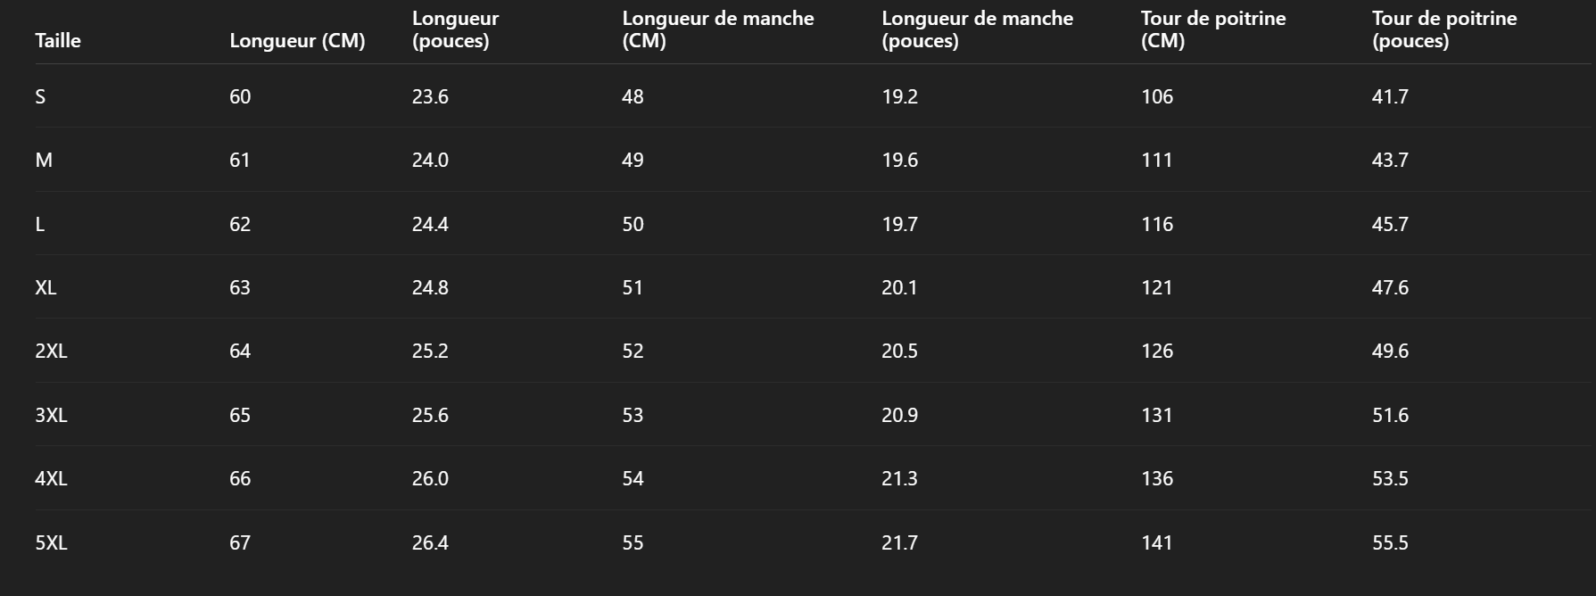Select the M size row label
Screen dimensions: 1596x596
[44, 161]
